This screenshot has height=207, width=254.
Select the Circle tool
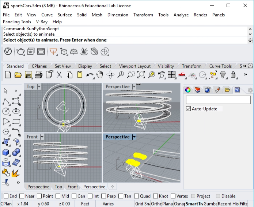click(x=6, y=112)
